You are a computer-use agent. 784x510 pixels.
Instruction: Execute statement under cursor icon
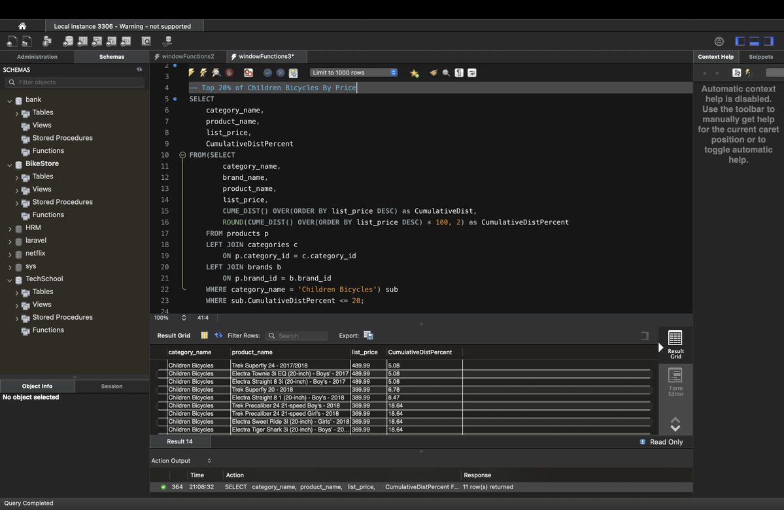pos(203,73)
